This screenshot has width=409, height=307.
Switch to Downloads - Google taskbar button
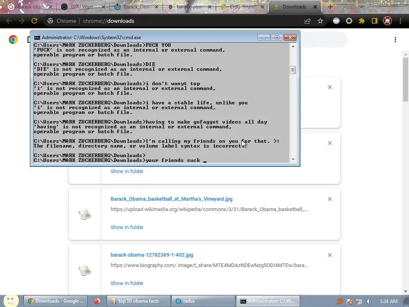(56, 301)
